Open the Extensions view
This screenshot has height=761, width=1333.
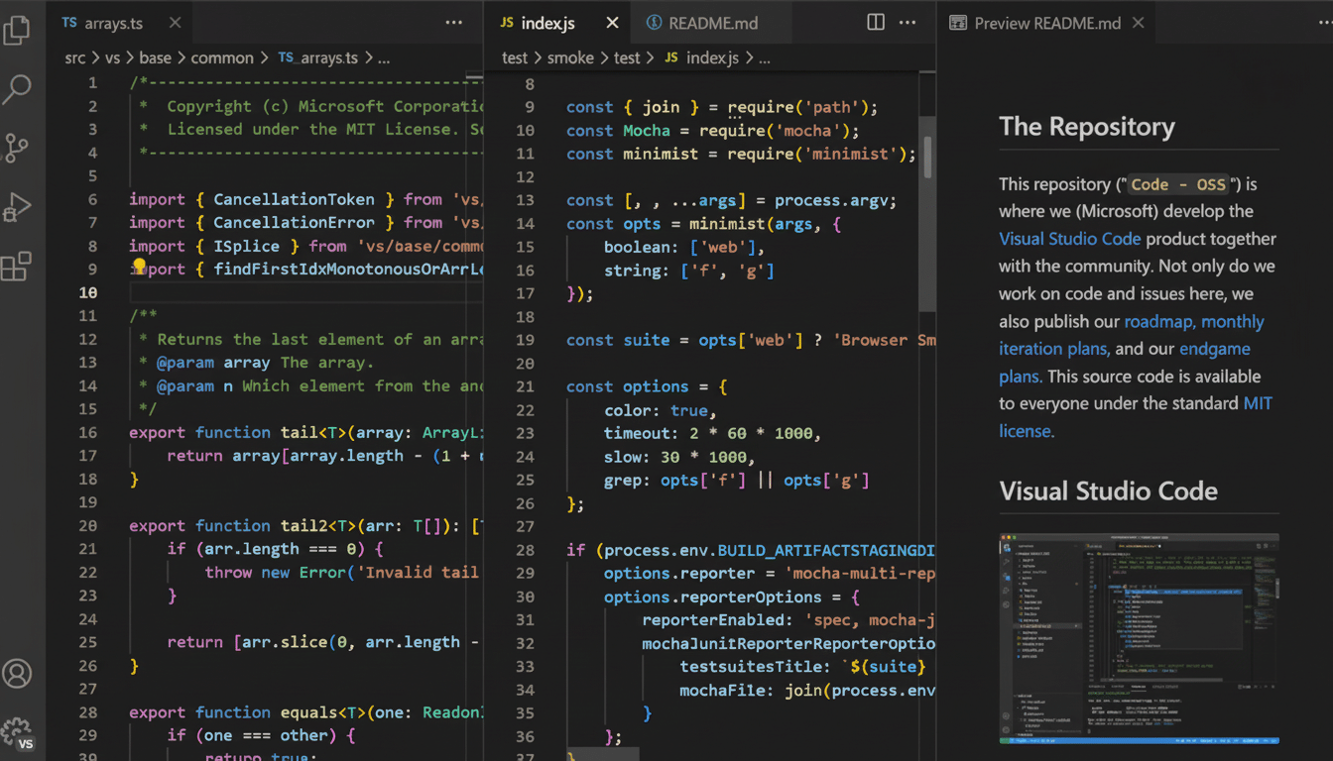[15, 266]
